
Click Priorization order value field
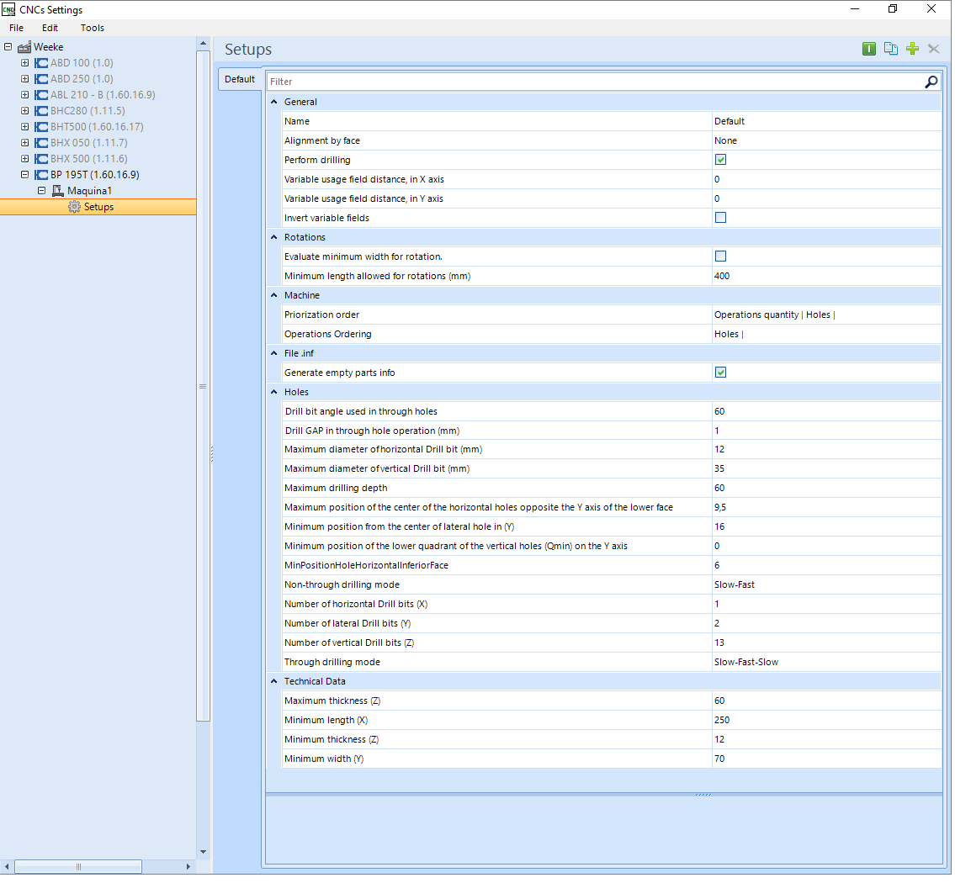[x=828, y=315]
